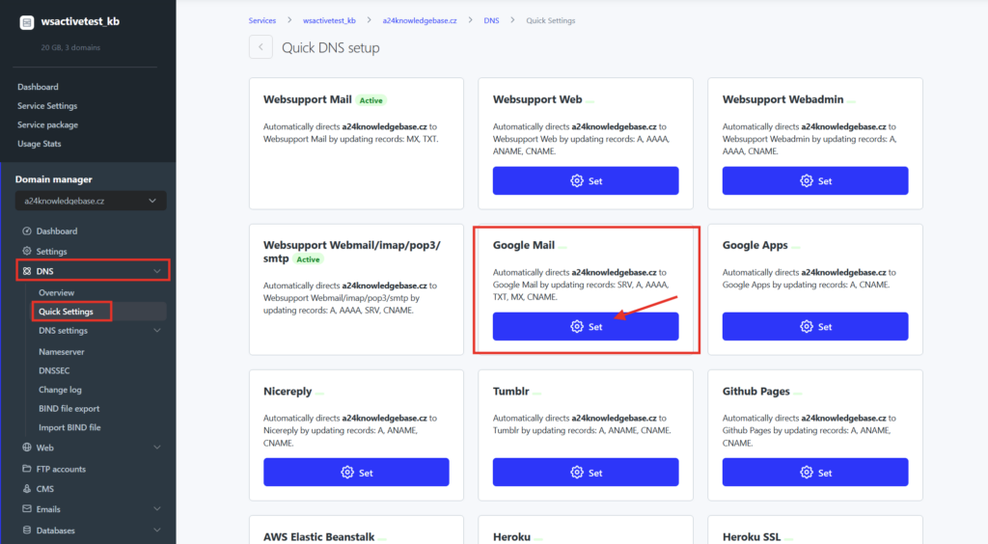Image resolution: width=988 pixels, height=544 pixels.
Task: Click the Heroku card title
Action: [511, 537]
